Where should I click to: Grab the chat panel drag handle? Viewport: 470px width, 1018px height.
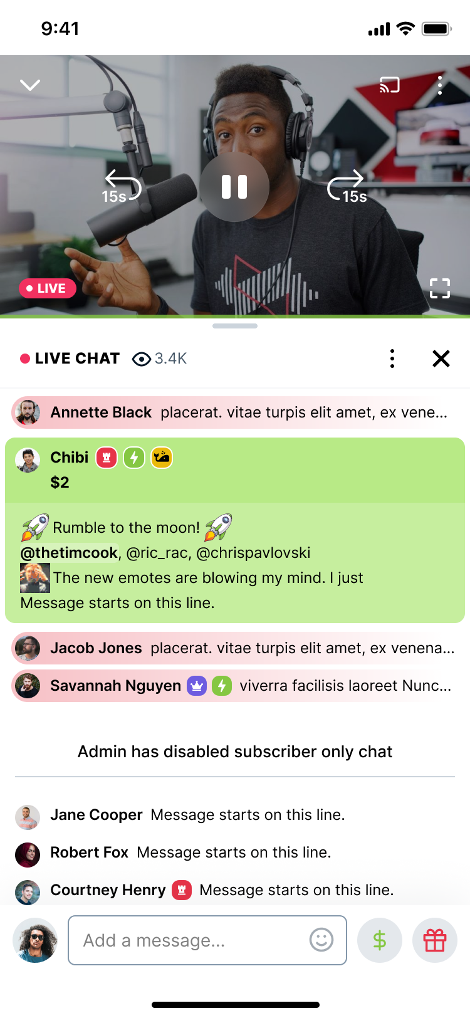(235, 326)
